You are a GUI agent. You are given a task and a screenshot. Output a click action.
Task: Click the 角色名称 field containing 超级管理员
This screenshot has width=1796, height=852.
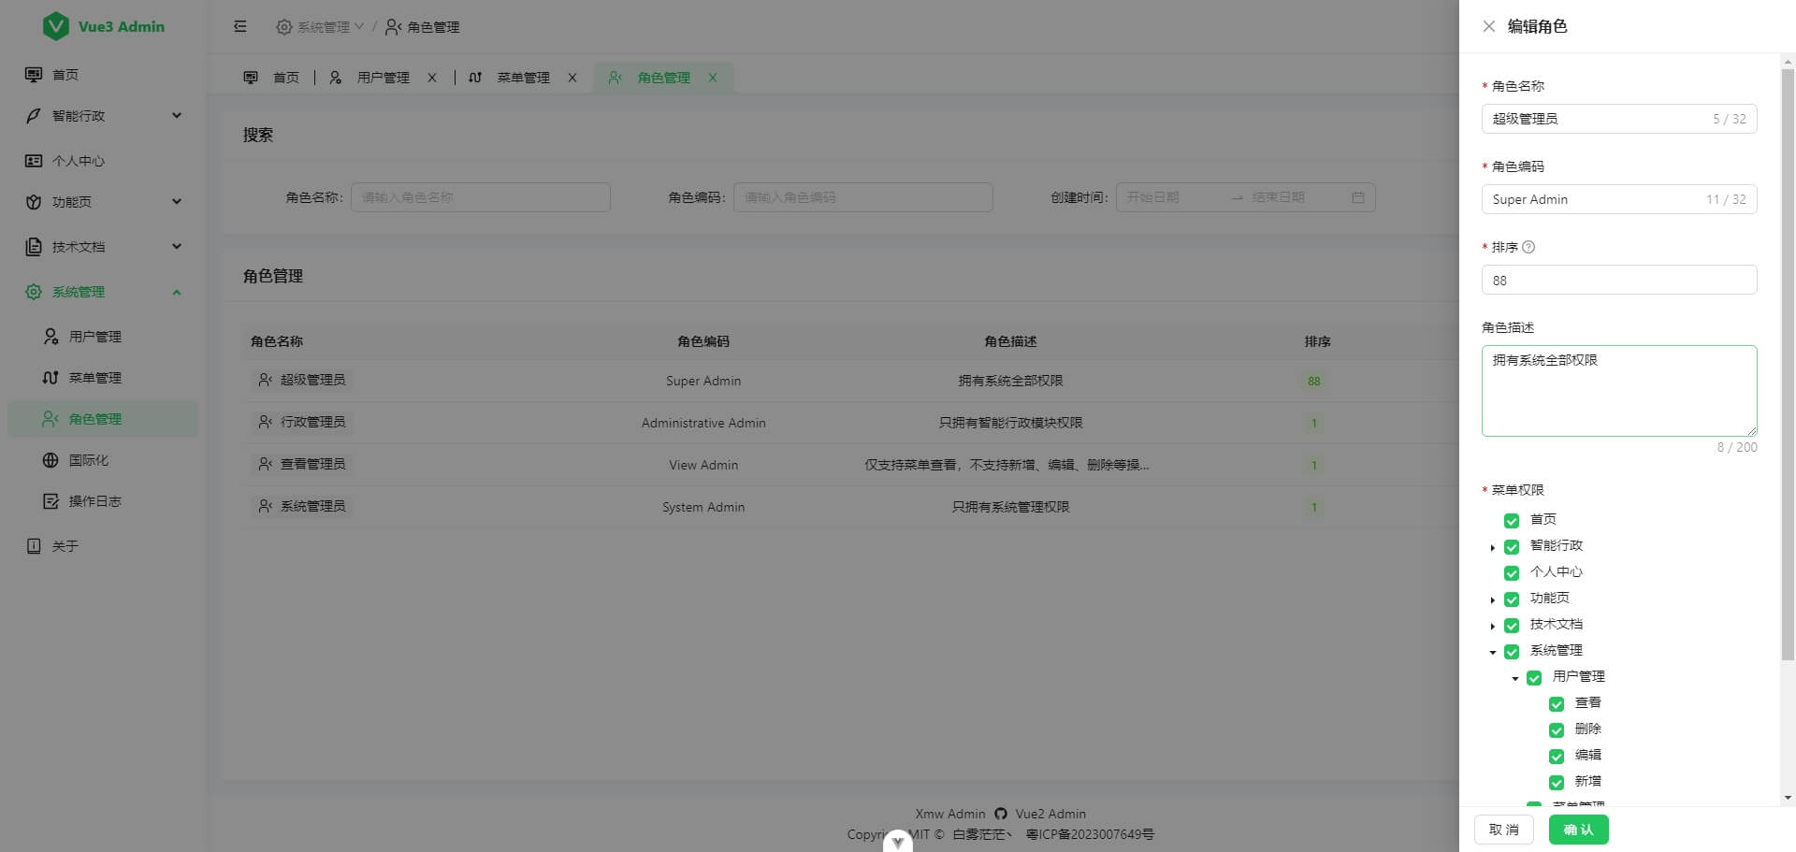[x=1619, y=119]
